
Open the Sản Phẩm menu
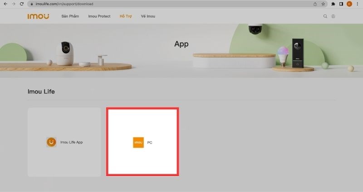tap(70, 16)
